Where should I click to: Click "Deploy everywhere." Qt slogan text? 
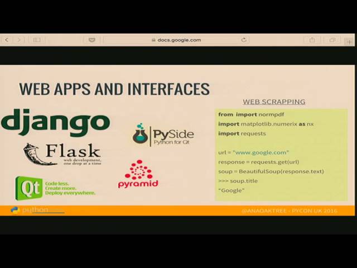[70, 193]
